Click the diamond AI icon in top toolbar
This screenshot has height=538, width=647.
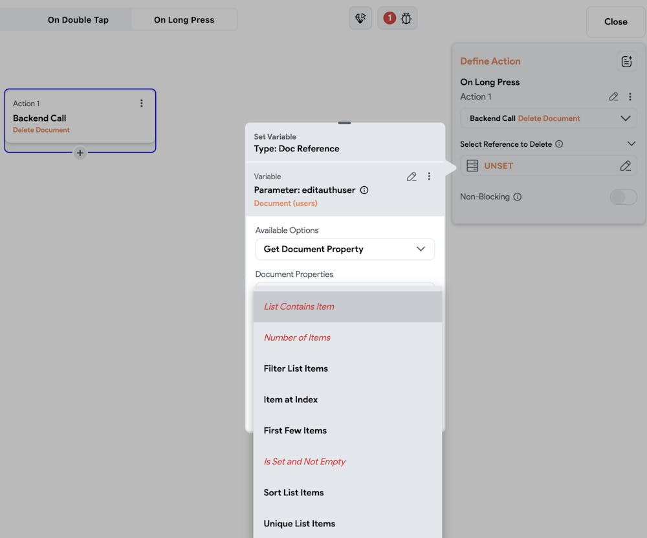(361, 19)
